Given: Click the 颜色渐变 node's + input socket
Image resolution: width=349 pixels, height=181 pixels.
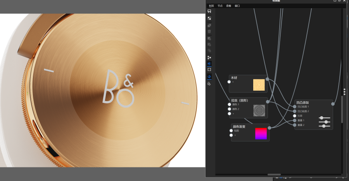Looking at the screenshot, I should (x=231, y=135).
